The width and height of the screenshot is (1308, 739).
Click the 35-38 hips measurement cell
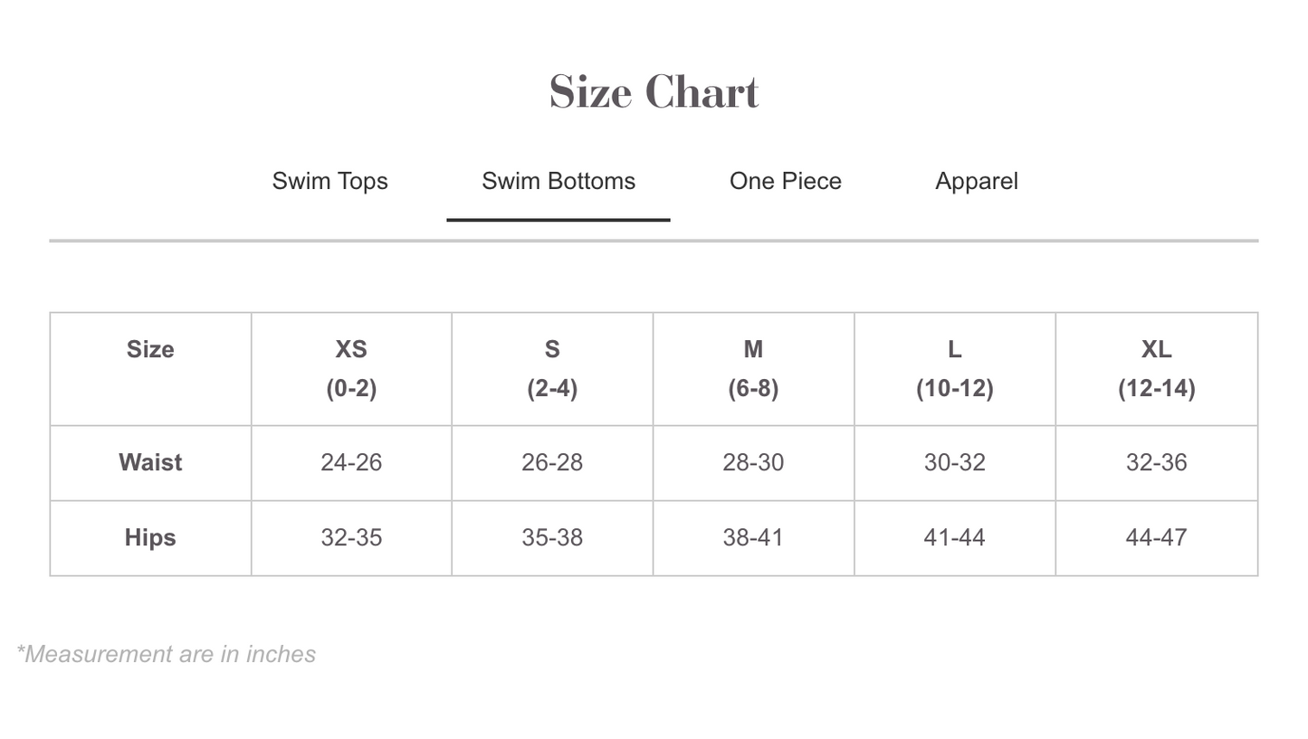pyautogui.click(x=552, y=537)
